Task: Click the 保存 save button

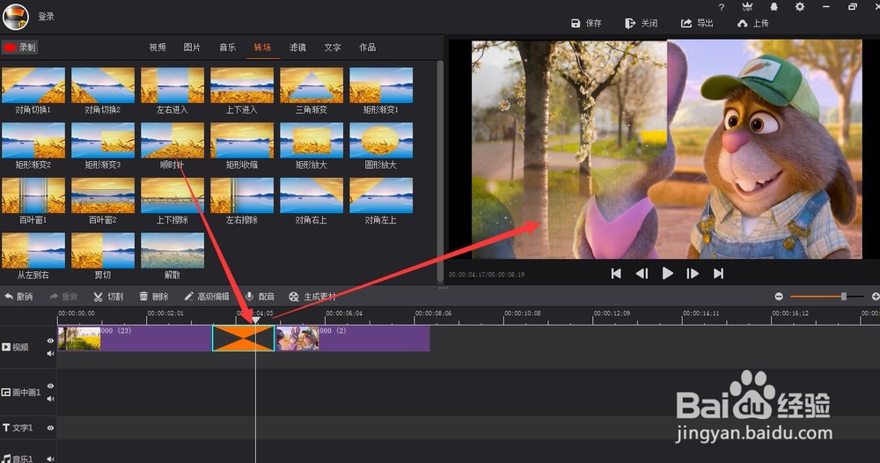Action: (586, 23)
